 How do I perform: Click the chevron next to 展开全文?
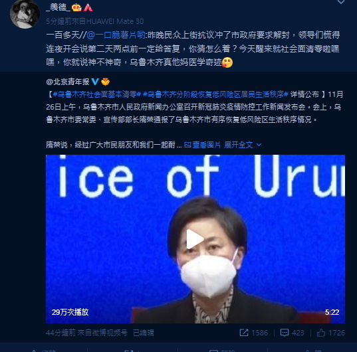259,145
